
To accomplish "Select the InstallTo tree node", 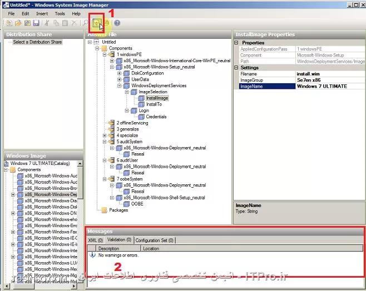I will coord(154,104).
